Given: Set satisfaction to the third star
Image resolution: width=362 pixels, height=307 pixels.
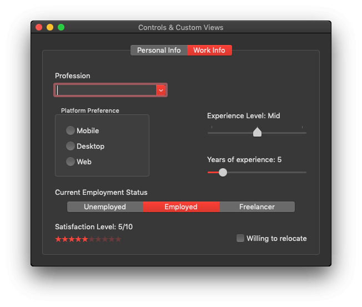Looking at the screenshot, I should pyautogui.click(x=72, y=239).
